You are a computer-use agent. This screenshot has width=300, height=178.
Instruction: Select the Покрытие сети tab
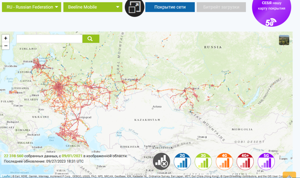pyautogui.click(x=170, y=7)
